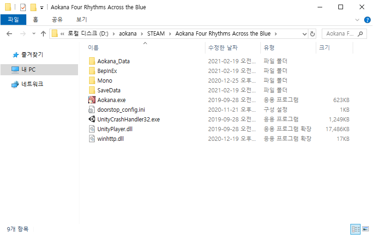Click the 2020-12-25 modified date cell
Screen dimensions: 373x235
[232, 81]
